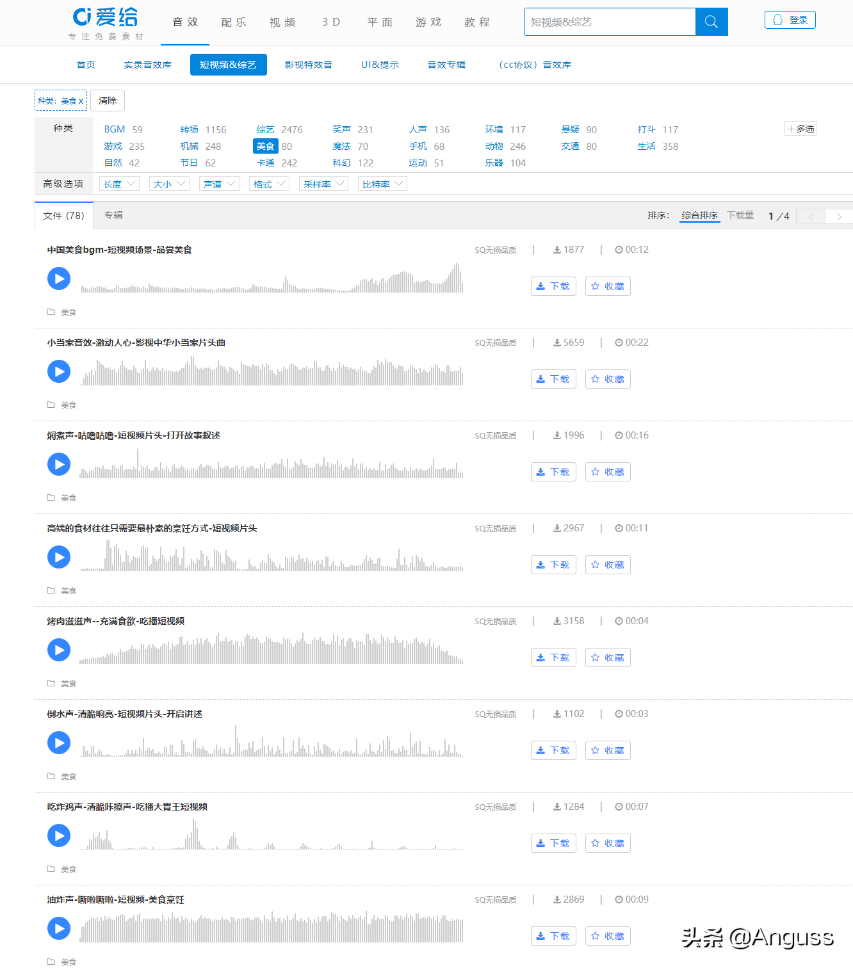Viewport: 853px width, 968px height.
Task: Open the 爱给 logo homepage
Action: click(x=106, y=24)
